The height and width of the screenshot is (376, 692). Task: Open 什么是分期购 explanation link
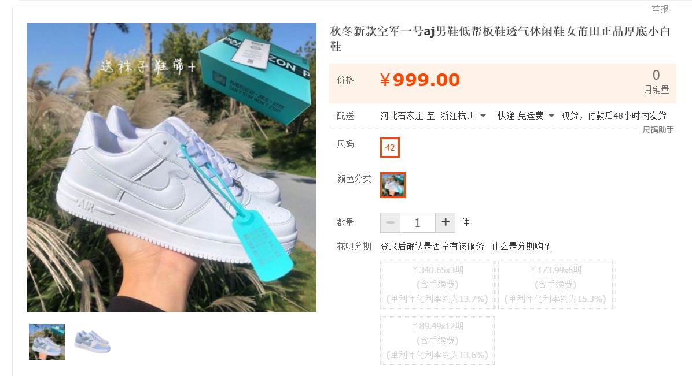point(521,246)
